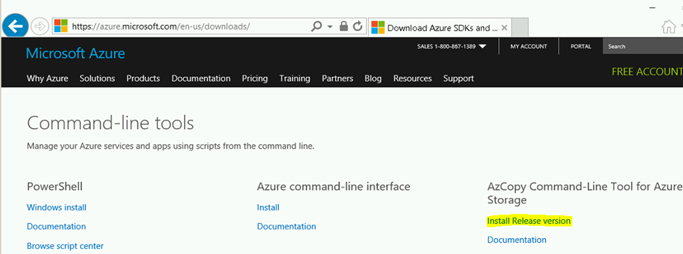Click AzCopy Install Release version link
The image size is (683, 254).
click(528, 221)
